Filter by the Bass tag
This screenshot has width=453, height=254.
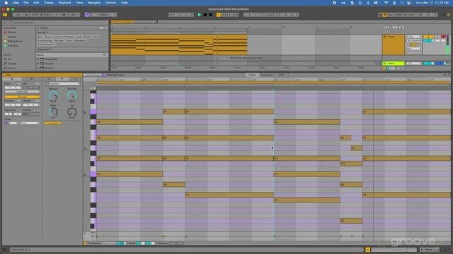tap(40, 37)
